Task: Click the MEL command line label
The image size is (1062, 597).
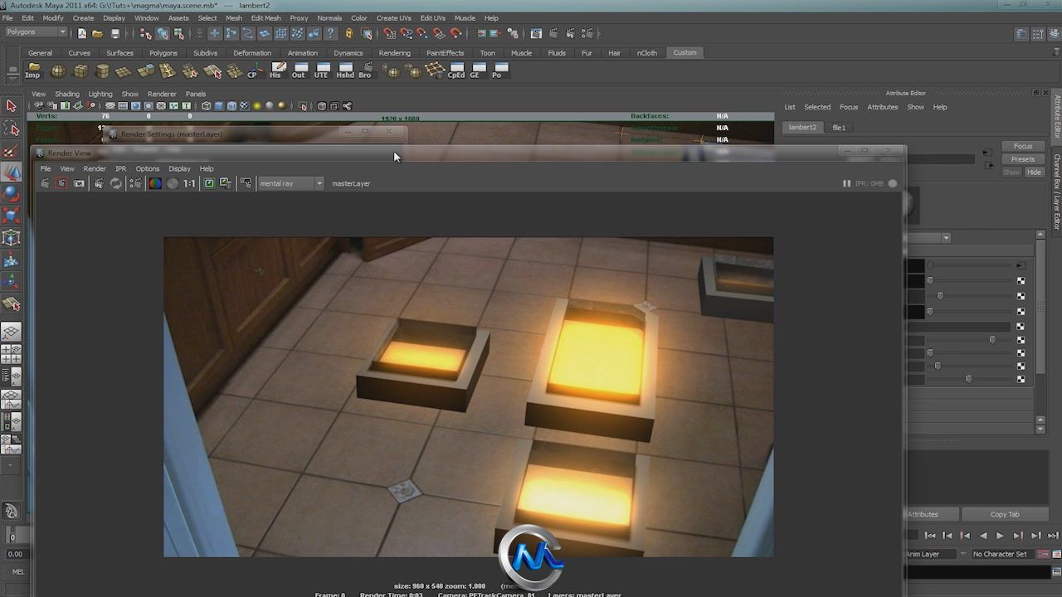Action: coord(17,572)
